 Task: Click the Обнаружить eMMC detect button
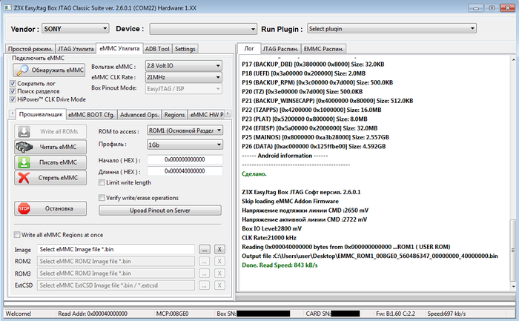(x=50, y=70)
